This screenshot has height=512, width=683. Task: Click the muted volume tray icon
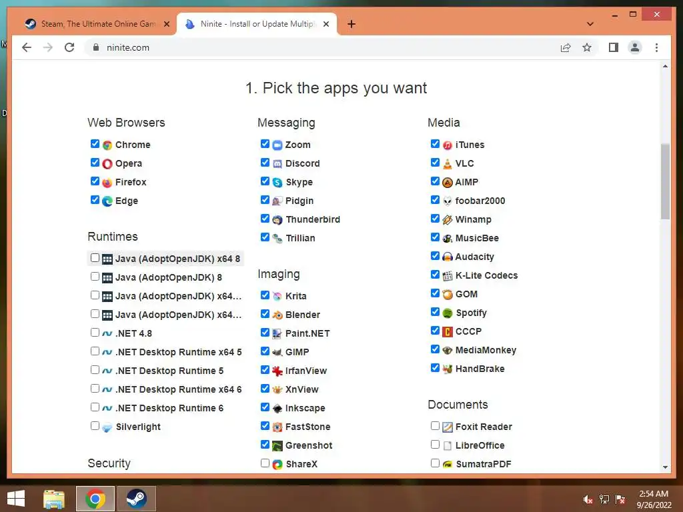(x=588, y=499)
